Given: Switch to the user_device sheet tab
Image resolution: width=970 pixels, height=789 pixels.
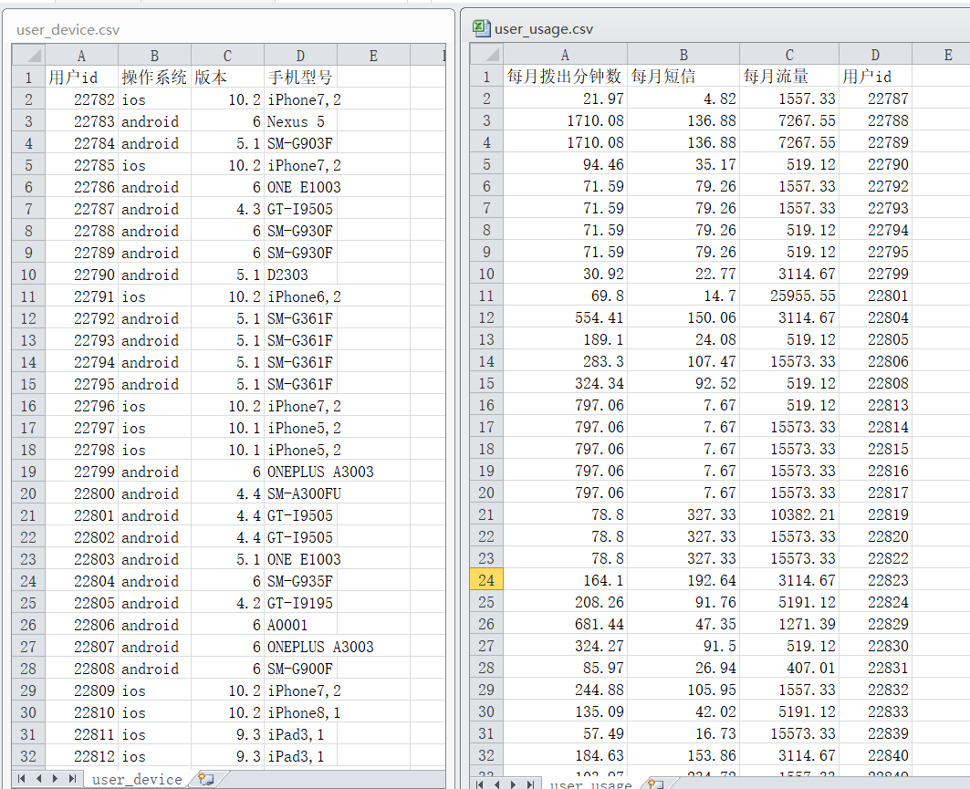Looking at the screenshot, I should 136,779.
